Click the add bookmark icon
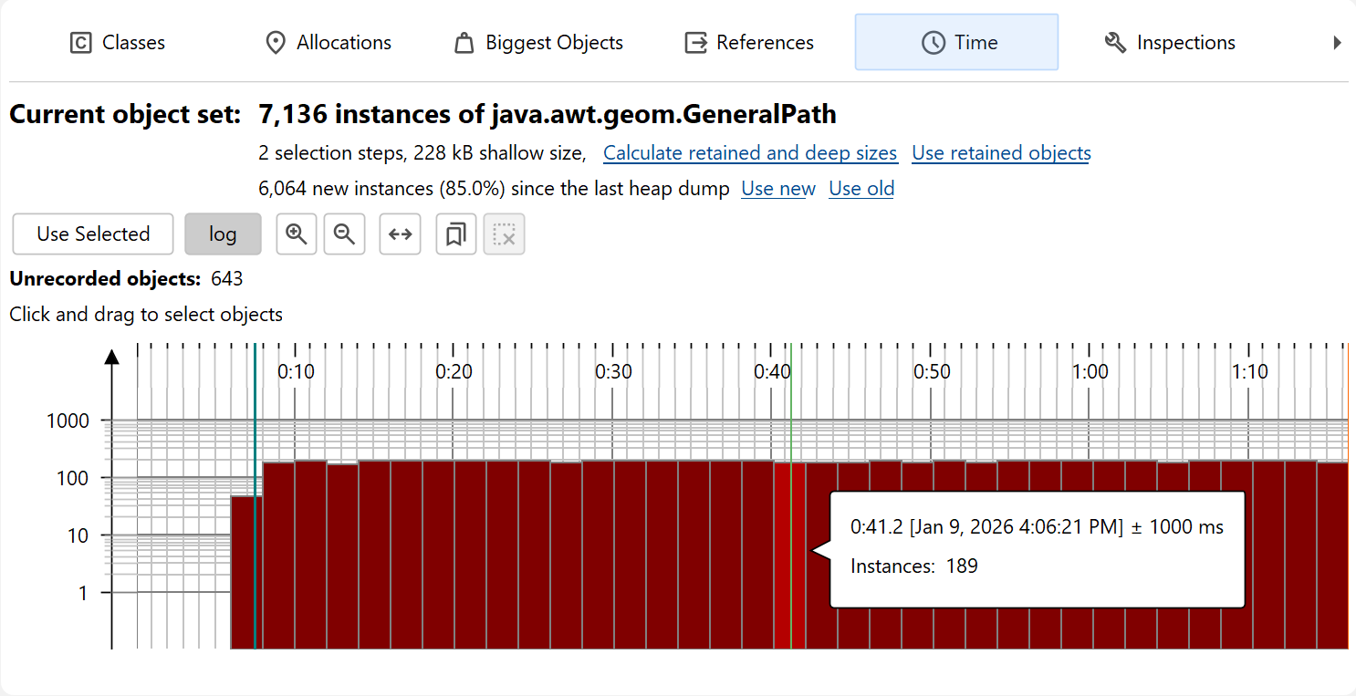Screen dimensions: 1356x696 pyautogui.click(x=455, y=234)
